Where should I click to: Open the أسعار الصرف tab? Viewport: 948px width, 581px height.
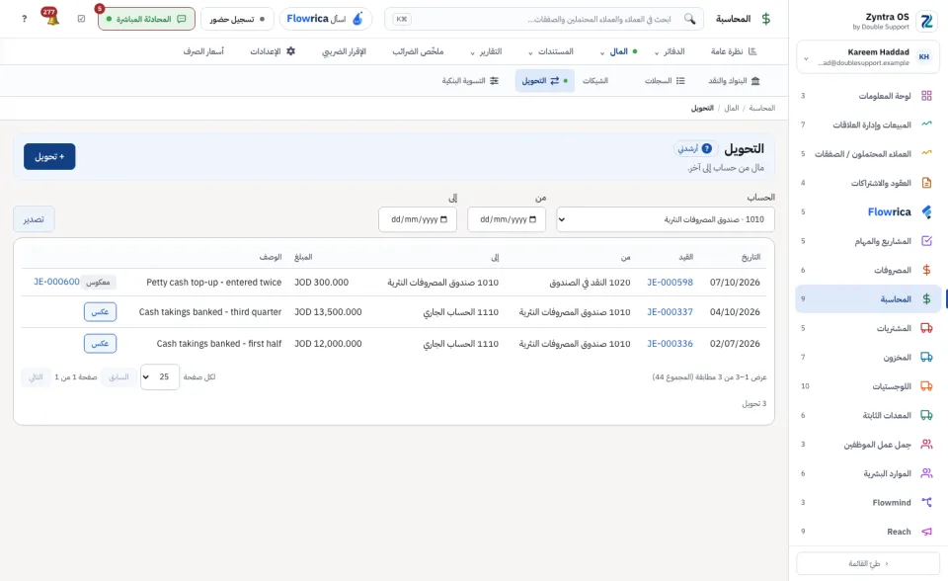pos(203,51)
